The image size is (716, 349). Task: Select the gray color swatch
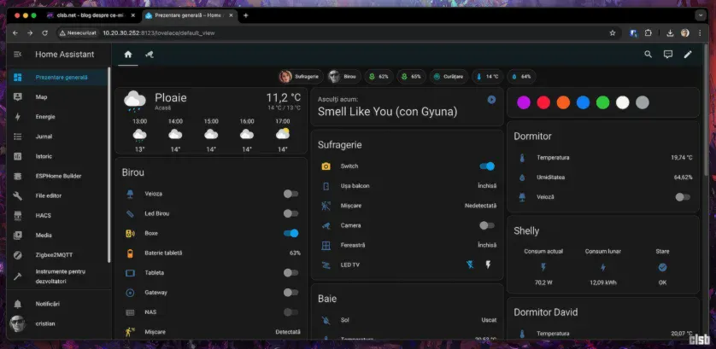643,102
